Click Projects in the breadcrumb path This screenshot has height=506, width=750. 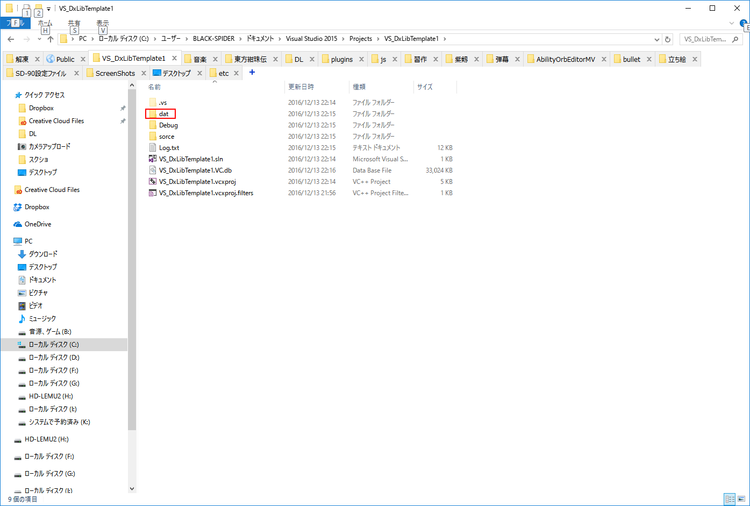point(360,39)
